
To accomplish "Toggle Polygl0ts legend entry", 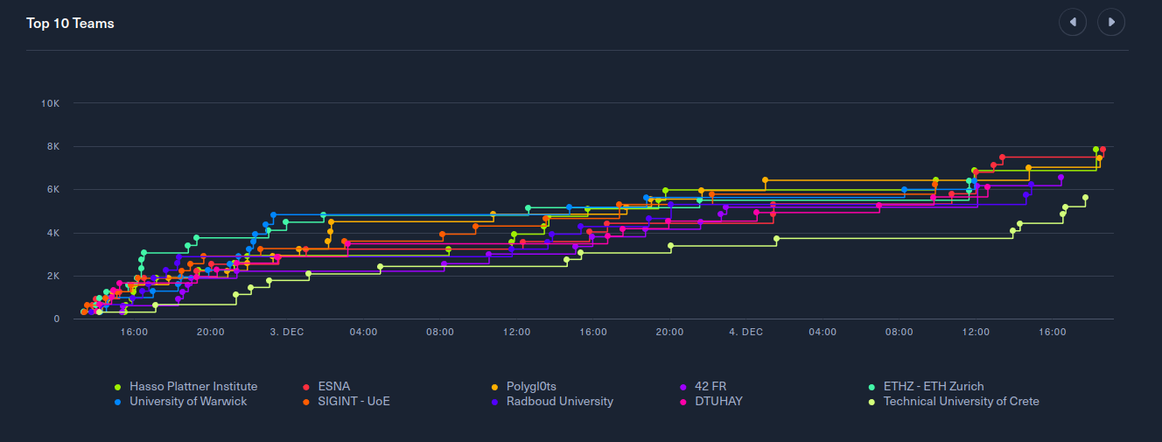I will click(x=531, y=386).
